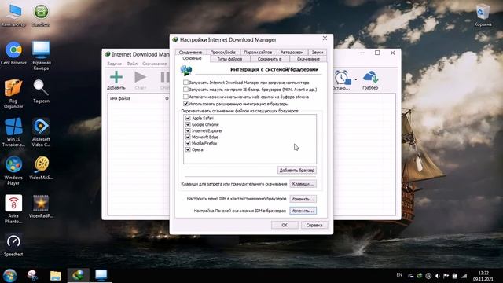
Task: Switch to the Сохранить в tab
Action: point(270,59)
